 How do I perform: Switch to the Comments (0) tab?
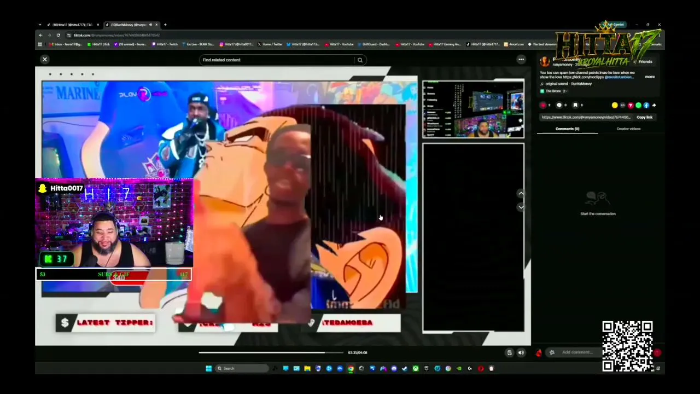click(x=567, y=129)
